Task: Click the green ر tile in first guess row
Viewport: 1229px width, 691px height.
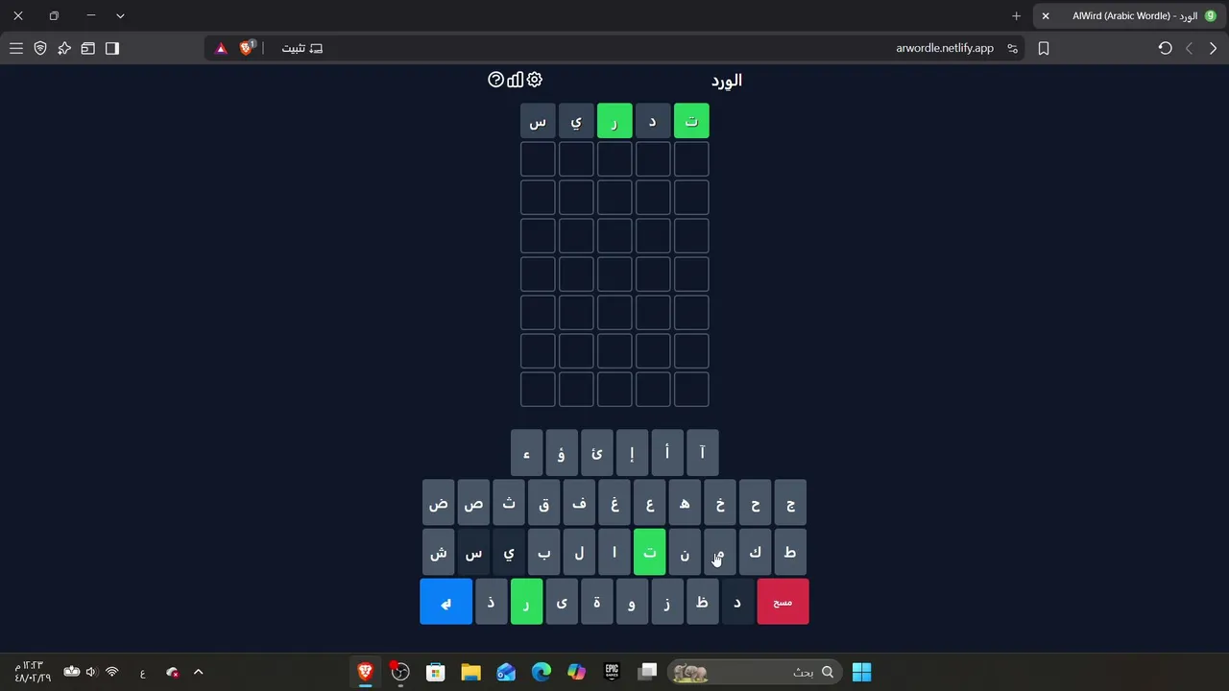Action: click(x=614, y=121)
